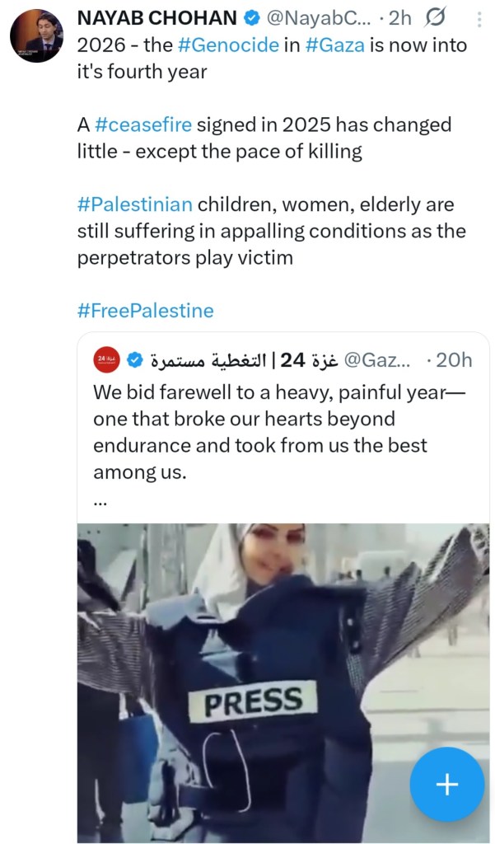Image resolution: width=495 pixels, height=844 pixels.
Task: Follow the #Gaza hashtag link
Action: (x=334, y=45)
